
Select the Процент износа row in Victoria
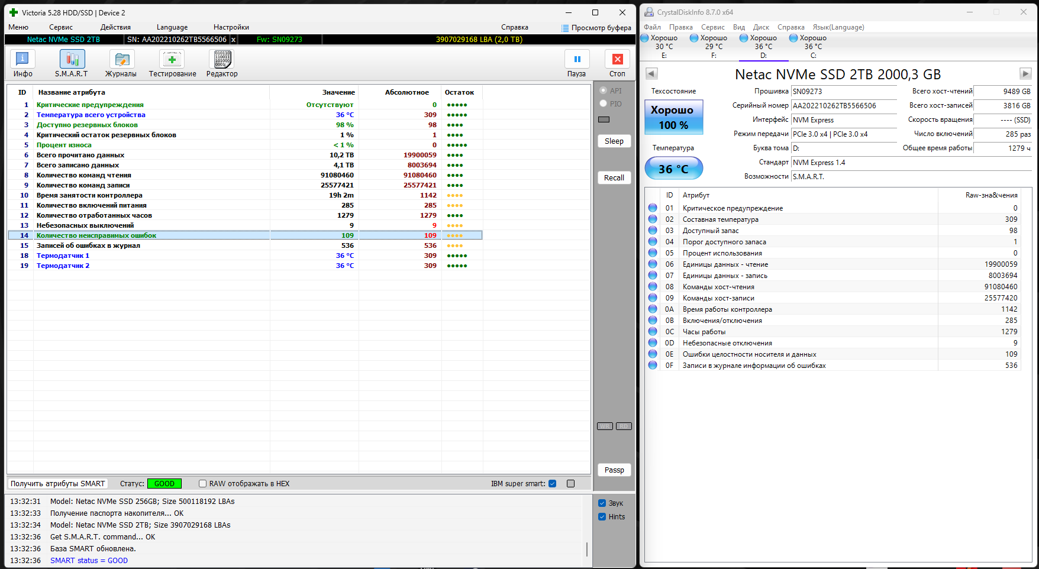click(245, 145)
